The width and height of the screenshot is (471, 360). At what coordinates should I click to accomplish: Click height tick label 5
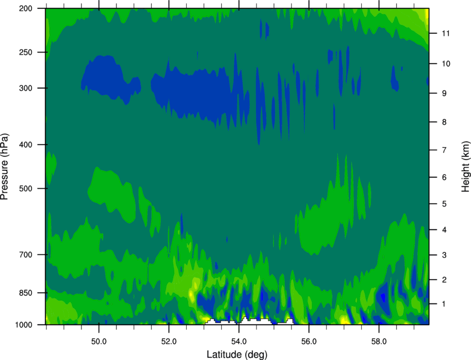444,204
